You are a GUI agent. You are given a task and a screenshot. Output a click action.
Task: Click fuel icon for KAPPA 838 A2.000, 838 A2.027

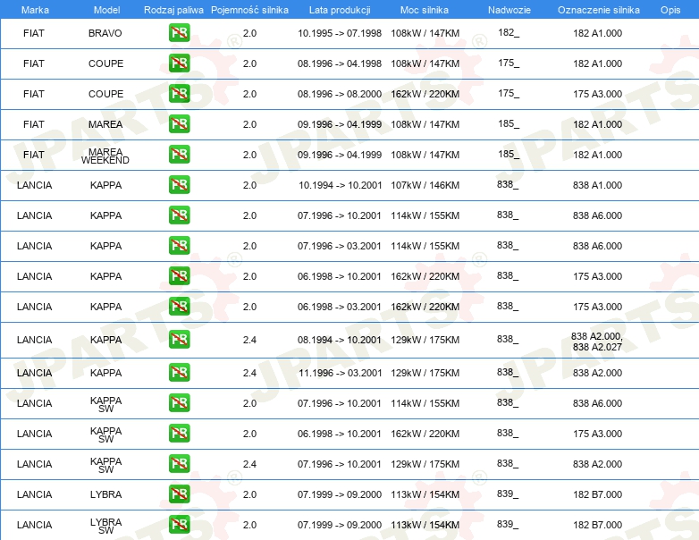tap(179, 340)
